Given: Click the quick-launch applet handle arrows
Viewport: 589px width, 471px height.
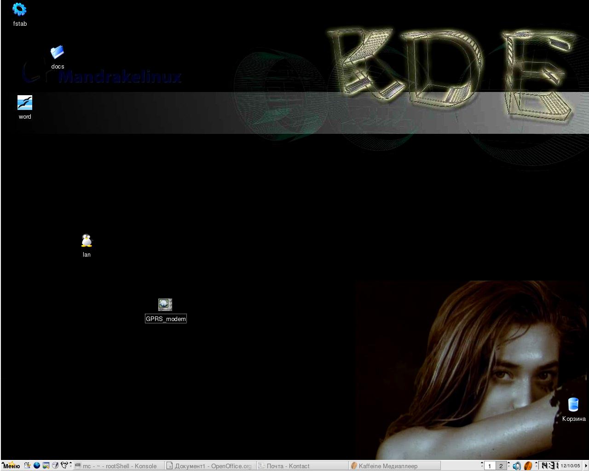Looking at the screenshot, I should [70, 465].
